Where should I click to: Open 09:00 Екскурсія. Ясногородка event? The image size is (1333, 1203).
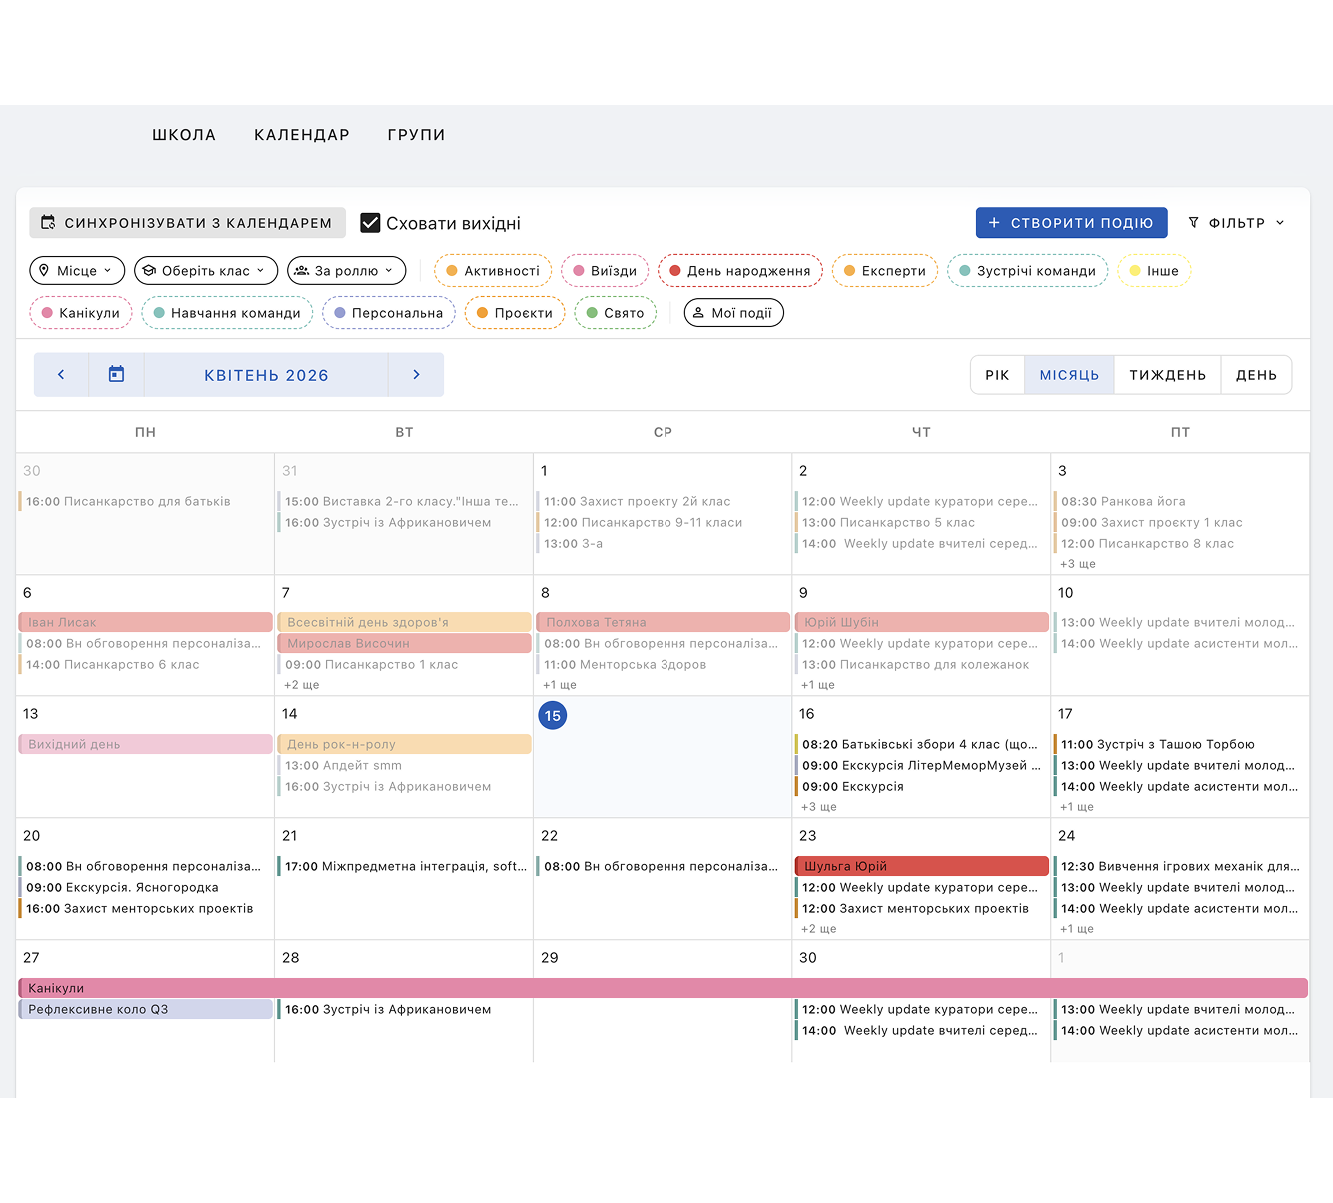click(x=145, y=887)
